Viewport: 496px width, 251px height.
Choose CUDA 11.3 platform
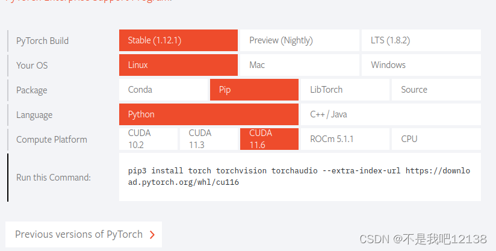pos(208,139)
